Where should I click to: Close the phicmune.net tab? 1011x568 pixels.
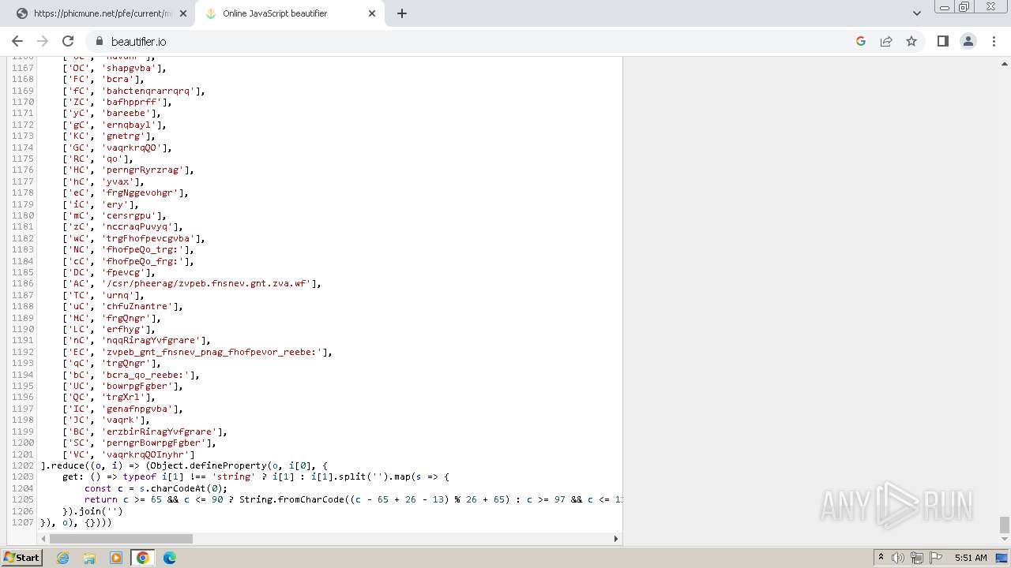tap(183, 13)
